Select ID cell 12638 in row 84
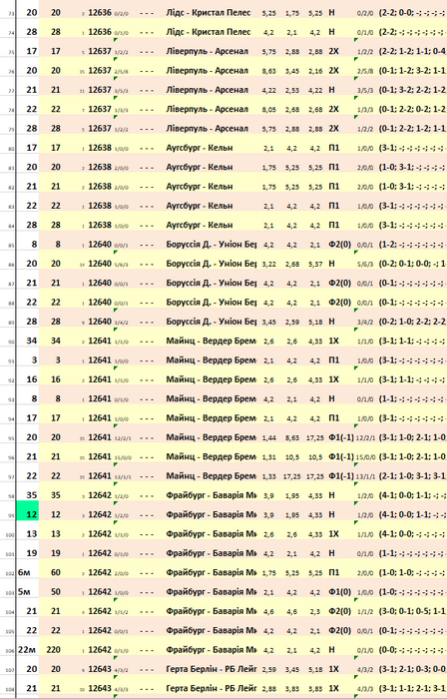 (100, 225)
